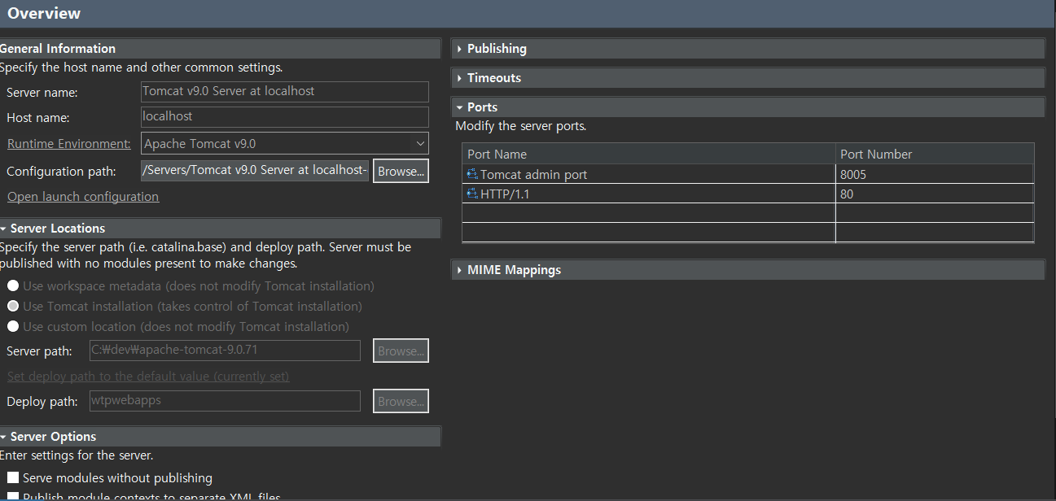The width and height of the screenshot is (1056, 501).
Task: Click the Port Name column header
Action: pos(649,154)
